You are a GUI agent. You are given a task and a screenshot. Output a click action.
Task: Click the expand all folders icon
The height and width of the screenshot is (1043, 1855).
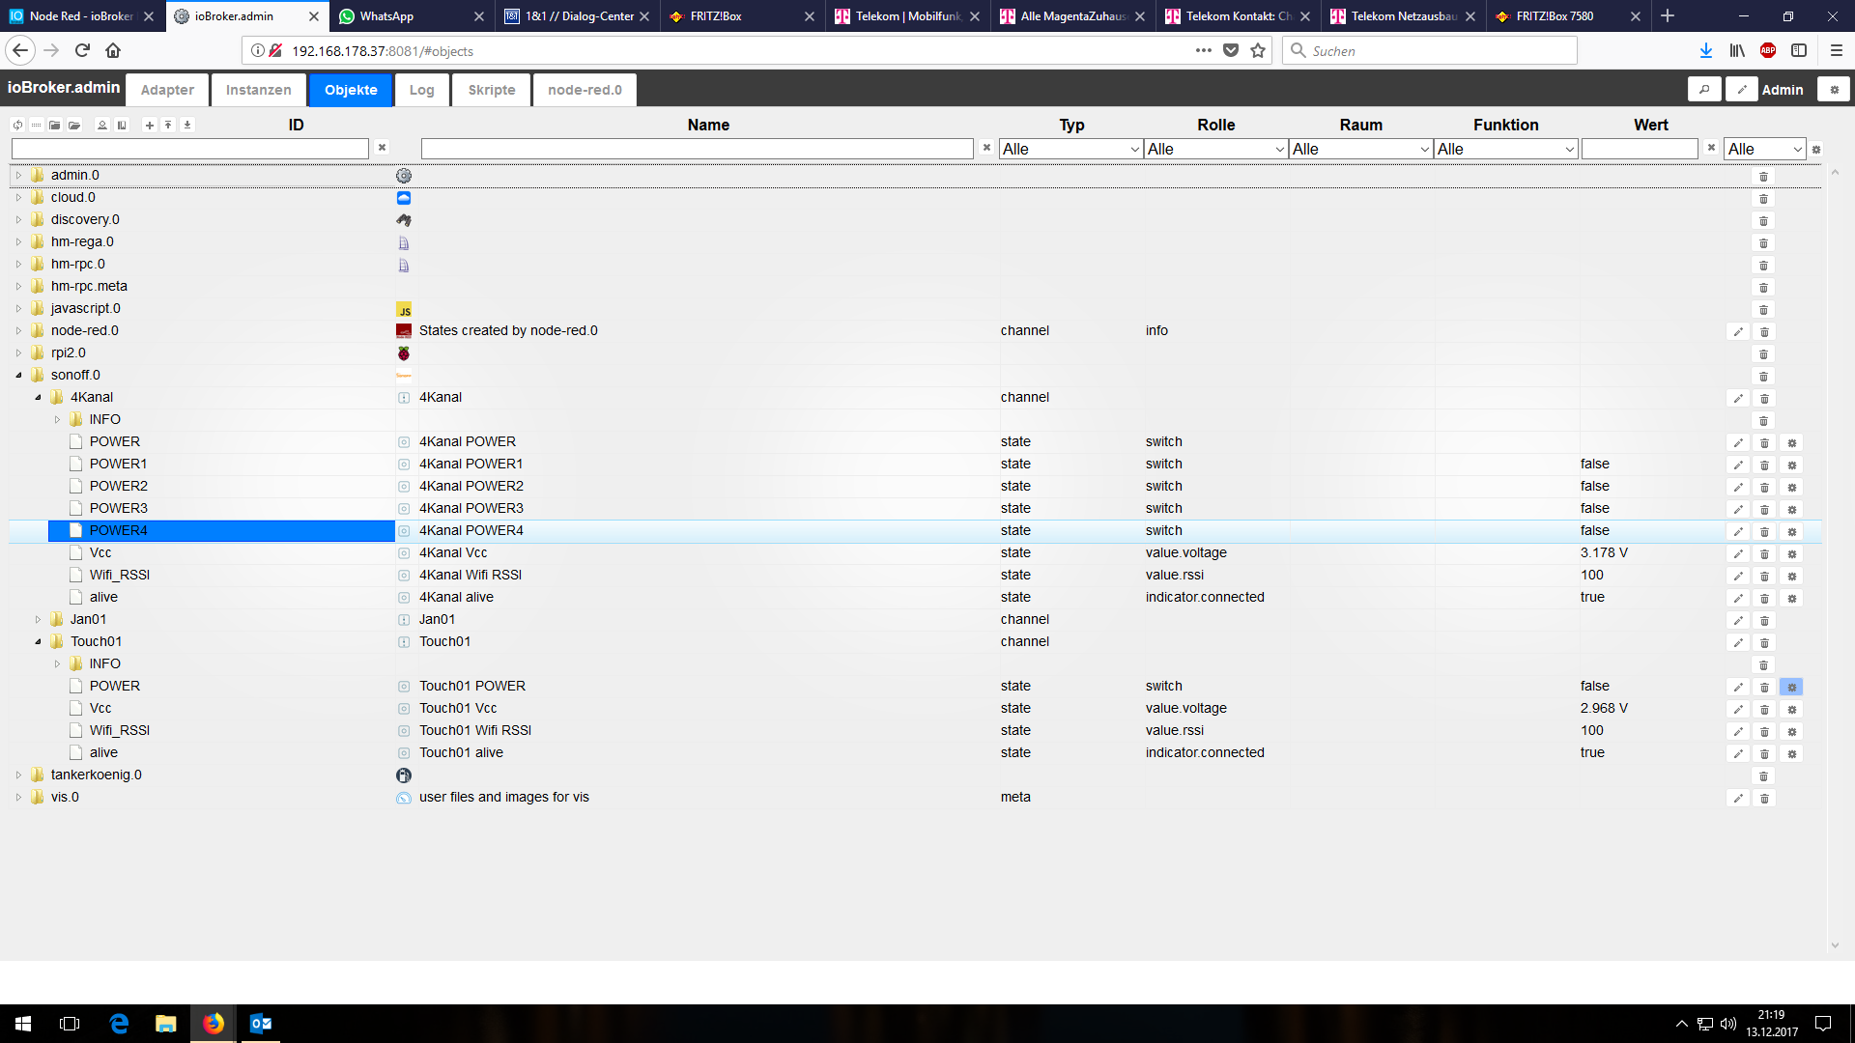pyautogui.click(x=74, y=125)
